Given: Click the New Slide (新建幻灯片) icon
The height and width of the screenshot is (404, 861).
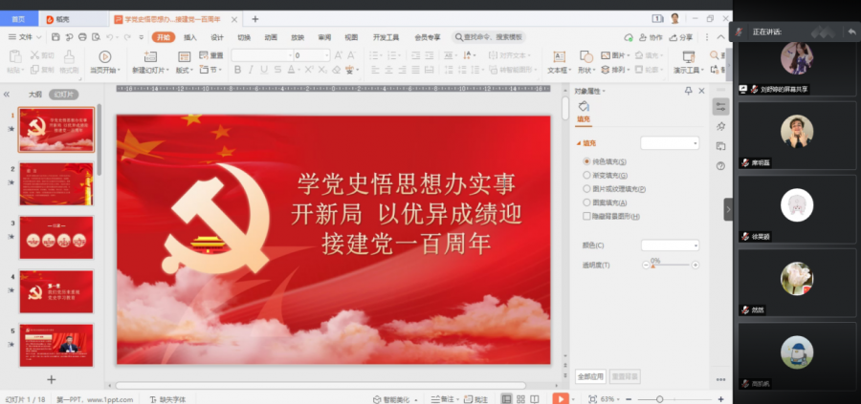Looking at the screenshot, I should pyautogui.click(x=150, y=56).
